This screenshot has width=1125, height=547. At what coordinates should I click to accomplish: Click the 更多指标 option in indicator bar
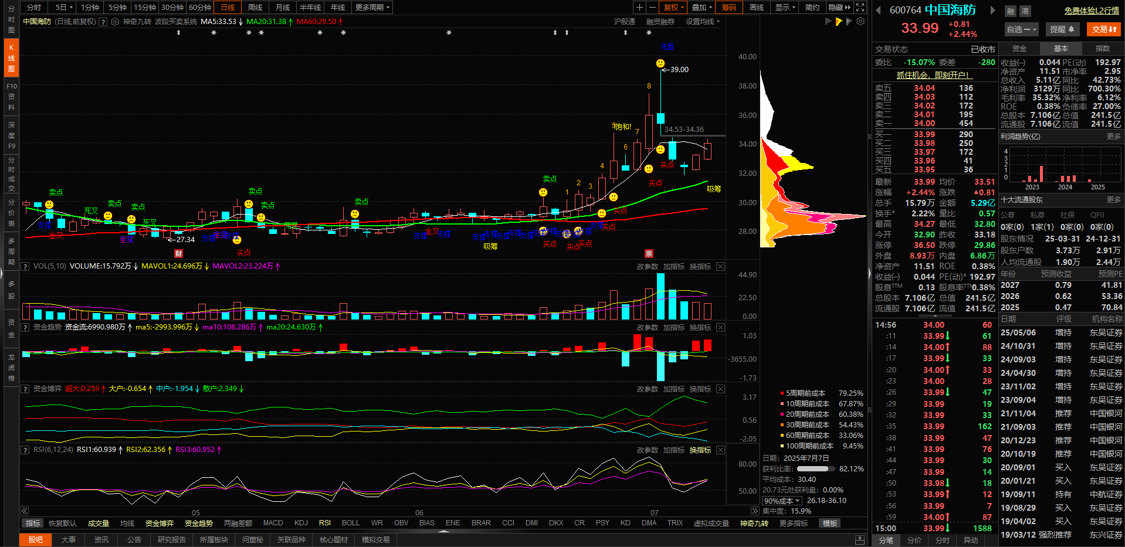[x=794, y=523]
